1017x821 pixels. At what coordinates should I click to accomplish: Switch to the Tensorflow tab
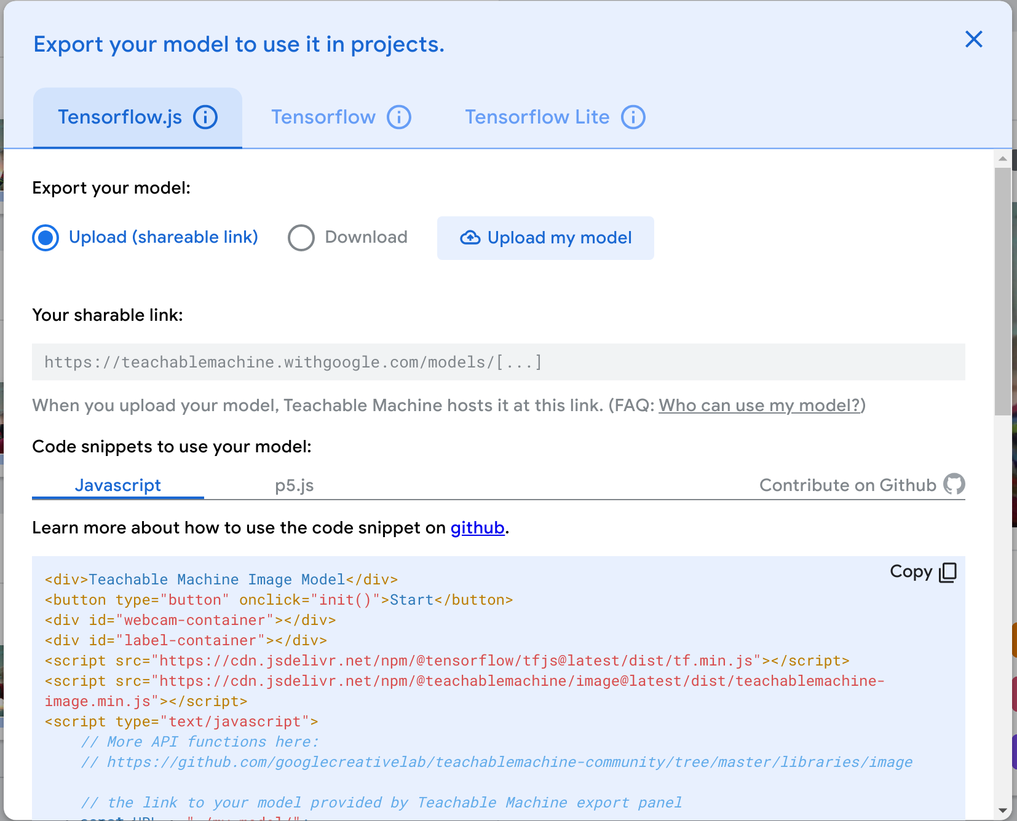(341, 117)
